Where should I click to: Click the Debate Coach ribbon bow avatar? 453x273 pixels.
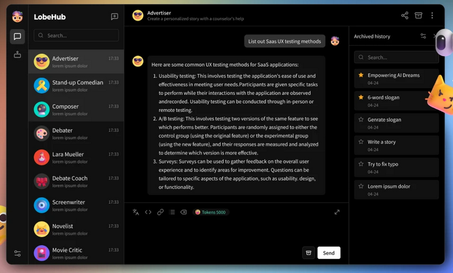coord(41,181)
